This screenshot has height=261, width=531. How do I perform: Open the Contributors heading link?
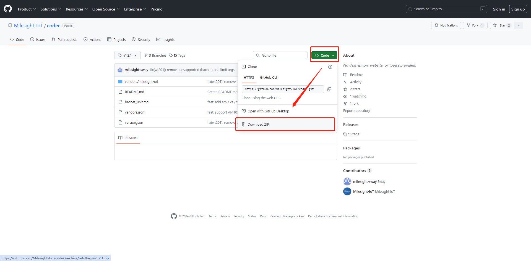(x=357, y=171)
